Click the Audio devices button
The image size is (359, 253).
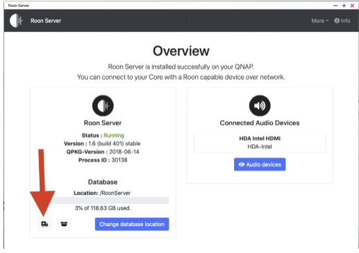click(260, 164)
